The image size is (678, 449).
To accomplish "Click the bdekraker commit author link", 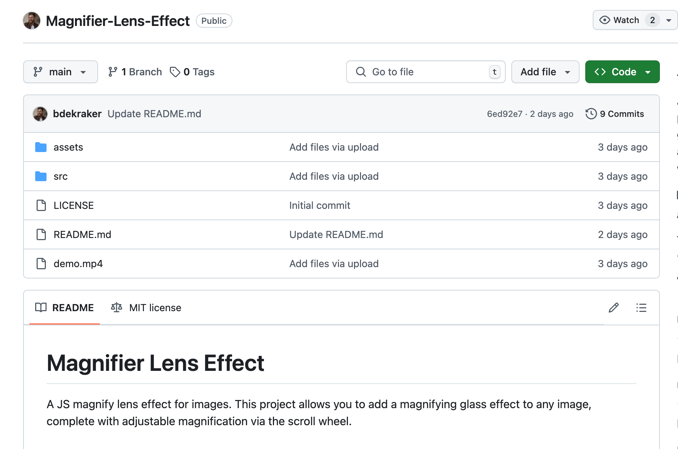I will (77, 114).
